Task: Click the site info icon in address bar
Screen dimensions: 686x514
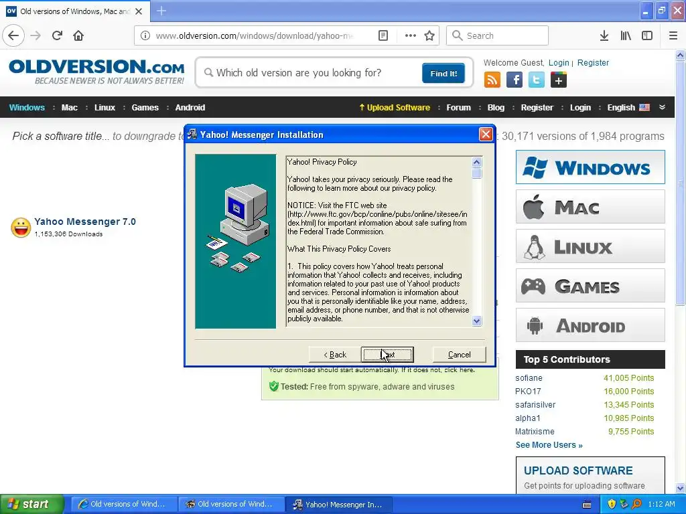Action: pyautogui.click(x=145, y=35)
